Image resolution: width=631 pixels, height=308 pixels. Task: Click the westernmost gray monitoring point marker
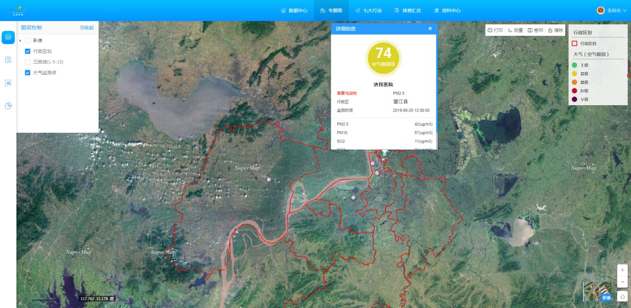pyautogui.click(x=269, y=179)
